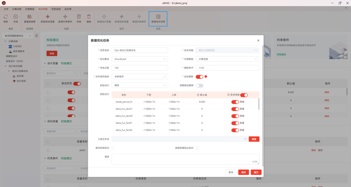Click the red info dot beside 动态更新

coord(206,76)
